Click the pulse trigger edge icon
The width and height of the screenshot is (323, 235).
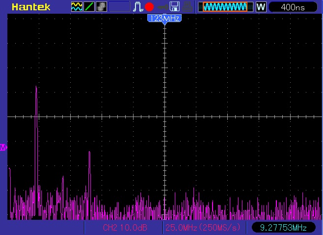138,7
